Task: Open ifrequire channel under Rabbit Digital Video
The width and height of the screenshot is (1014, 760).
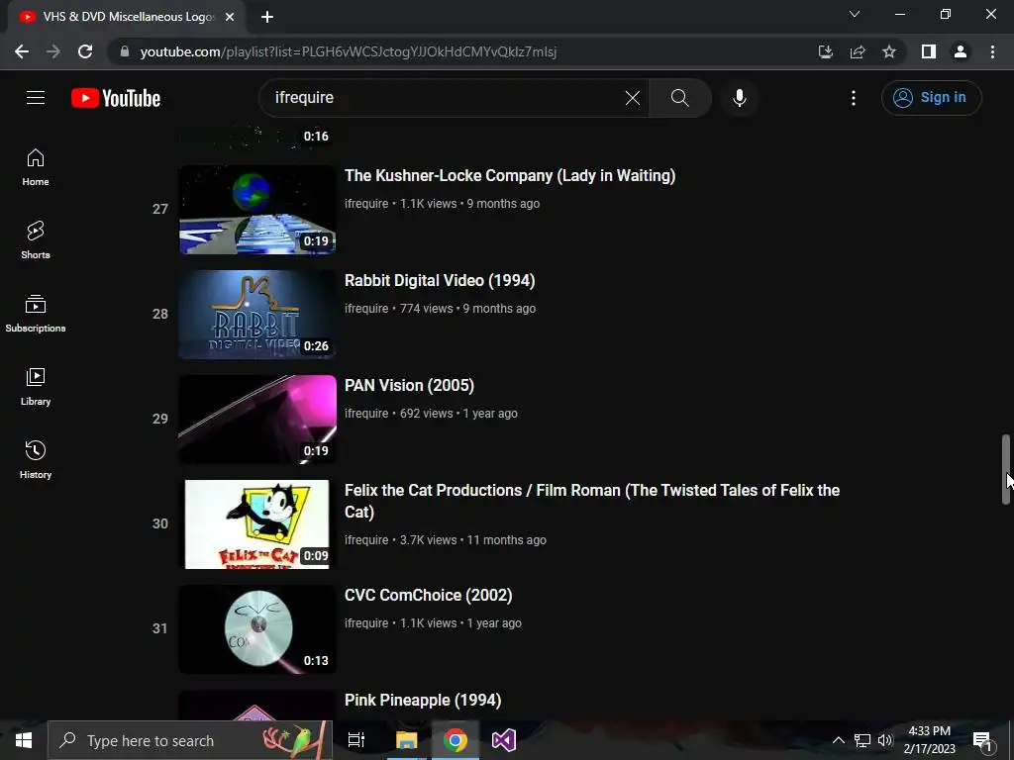Action: (366, 309)
